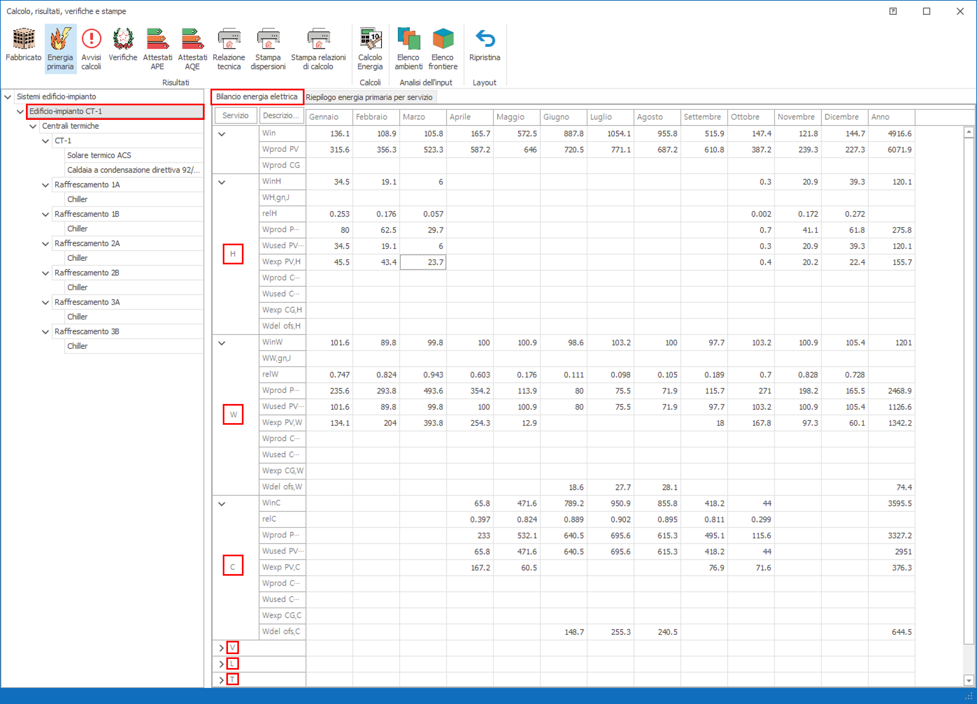Select the Bilancio energia elettrica tab
The width and height of the screenshot is (977, 704).
pos(257,97)
